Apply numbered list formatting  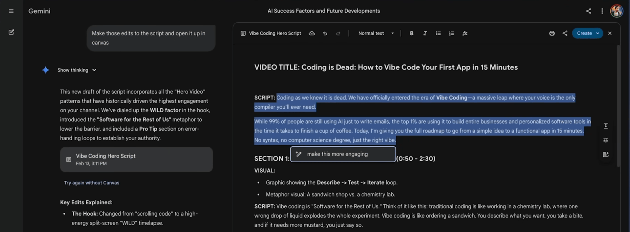tap(451, 33)
